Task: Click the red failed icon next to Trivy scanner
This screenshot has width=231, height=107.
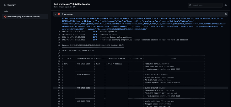Action: pyautogui.click(x=59, y=14)
